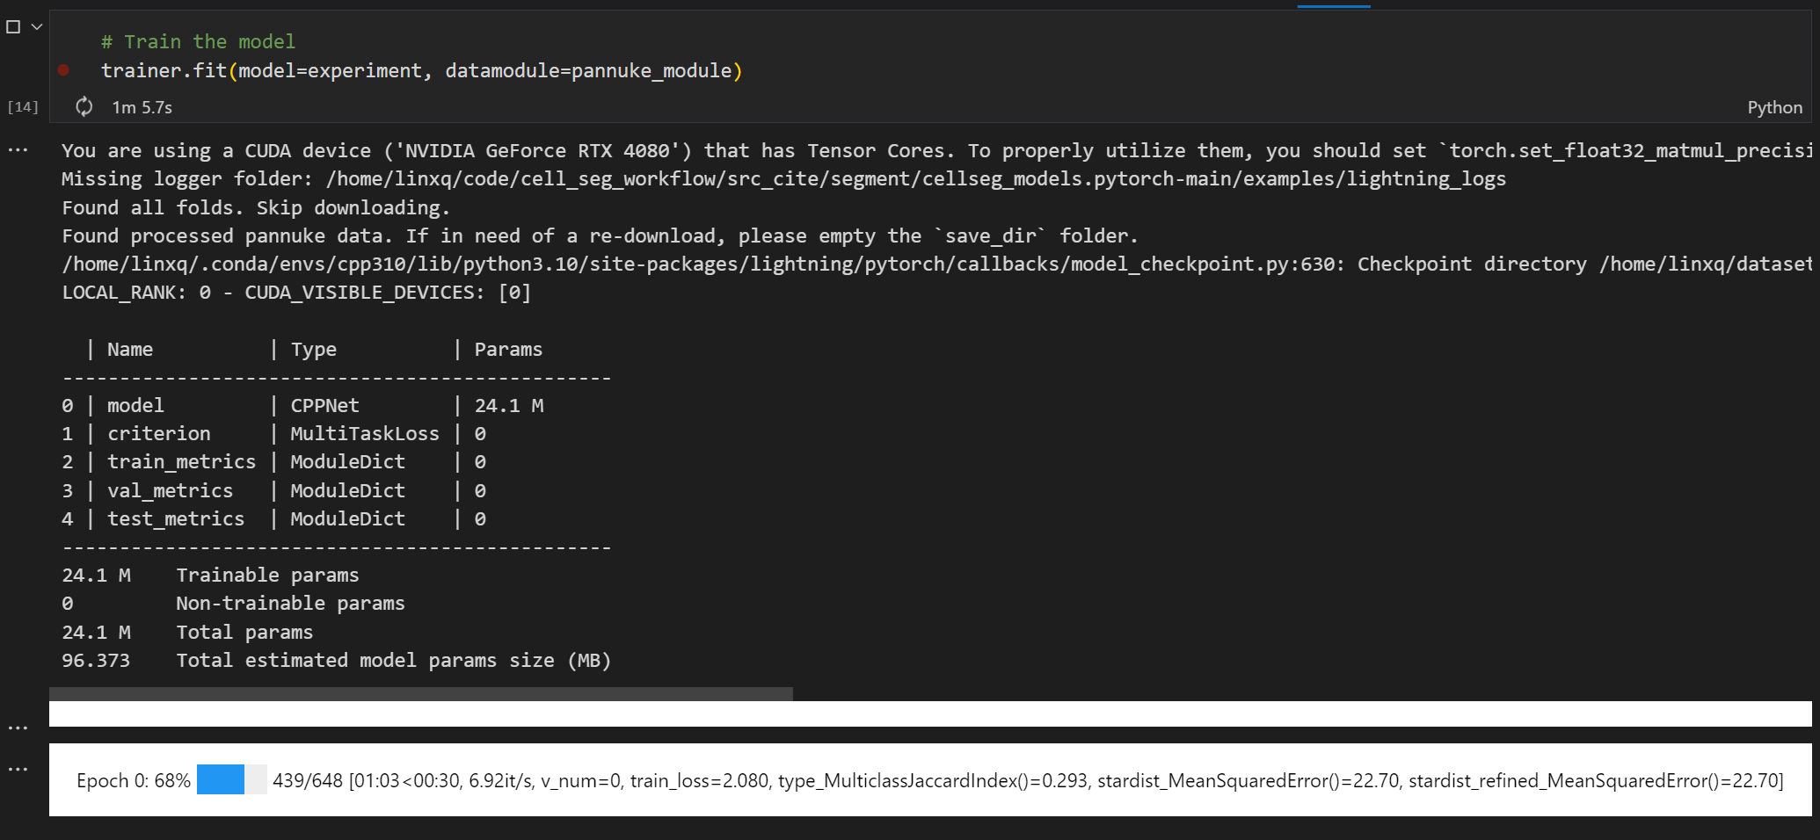The image size is (1820, 840).
Task: Stop cell execution with the square button
Action: [x=13, y=27]
